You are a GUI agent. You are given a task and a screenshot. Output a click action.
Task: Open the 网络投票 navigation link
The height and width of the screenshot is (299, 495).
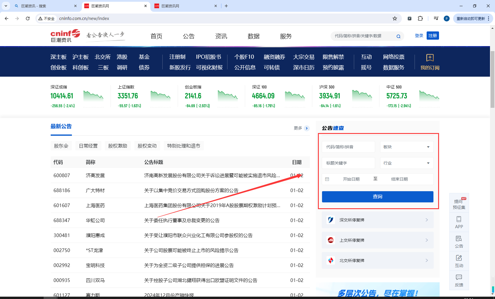point(394,57)
